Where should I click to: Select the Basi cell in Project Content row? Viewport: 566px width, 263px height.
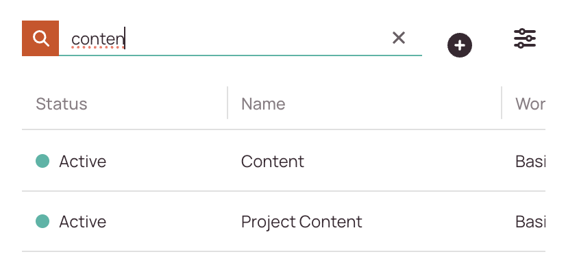(530, 221)
